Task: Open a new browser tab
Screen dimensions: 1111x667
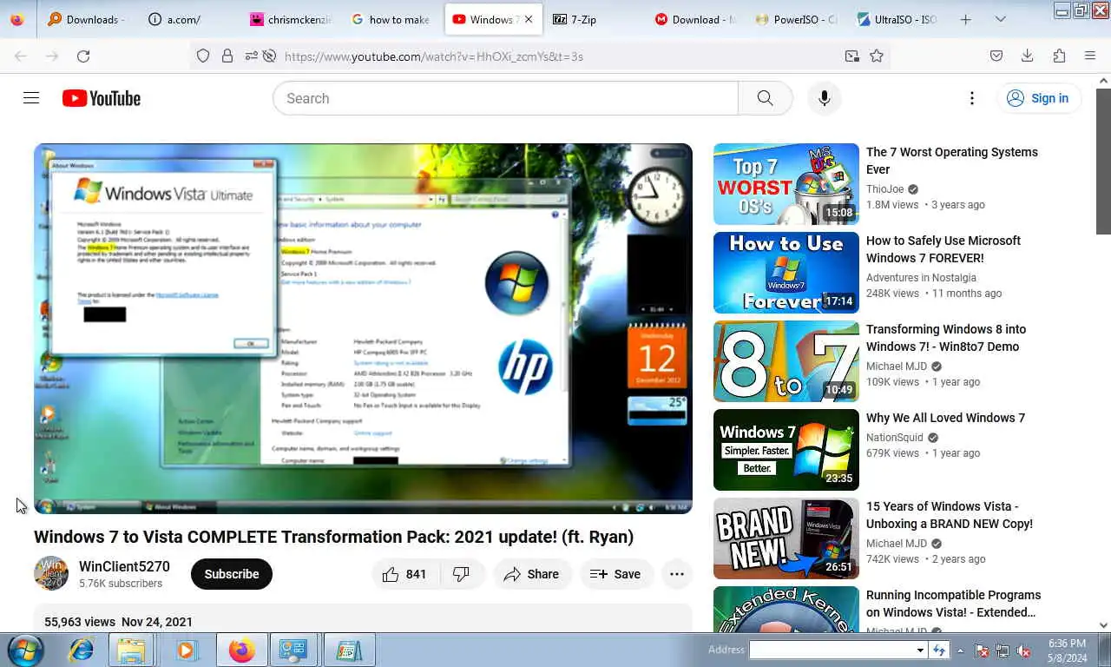Action: pos(966,19)
